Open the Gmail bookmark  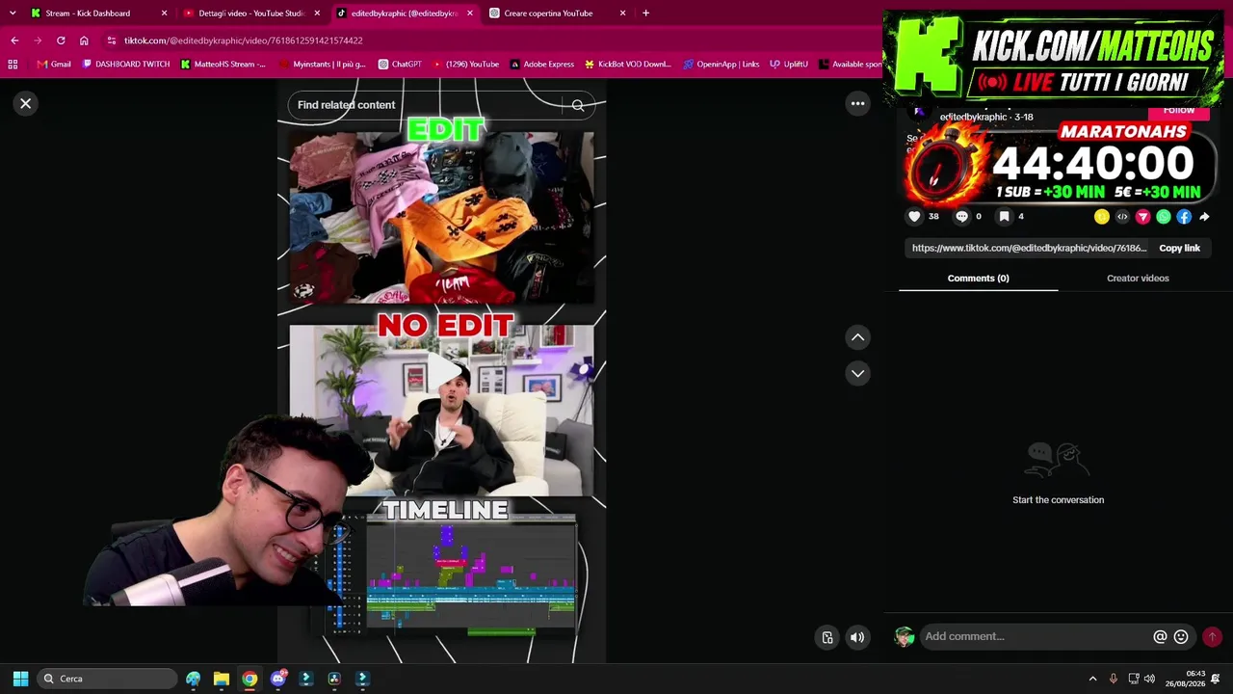point(54,65)
